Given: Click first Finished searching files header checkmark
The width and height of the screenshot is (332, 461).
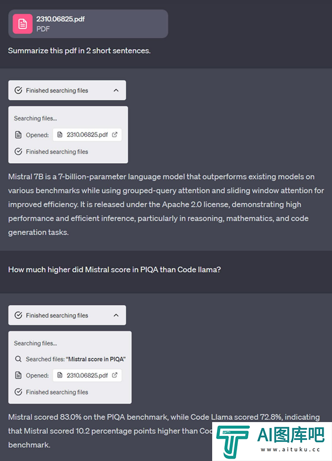Looking at the screenshot, I should point(18,91).
